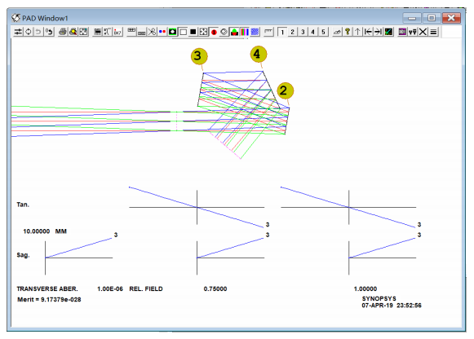
Task: Switch to configuration number 5
Action: (x=323, y=32)
